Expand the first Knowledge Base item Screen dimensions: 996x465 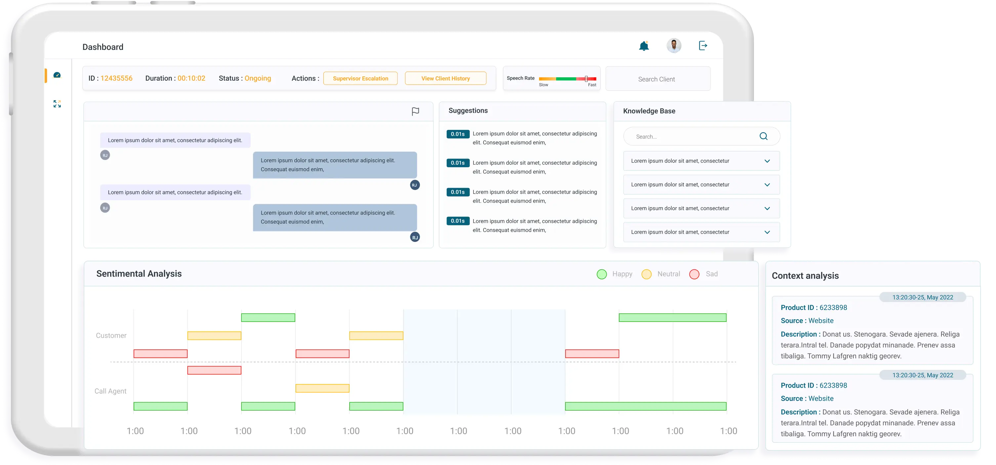click(767, 161)
